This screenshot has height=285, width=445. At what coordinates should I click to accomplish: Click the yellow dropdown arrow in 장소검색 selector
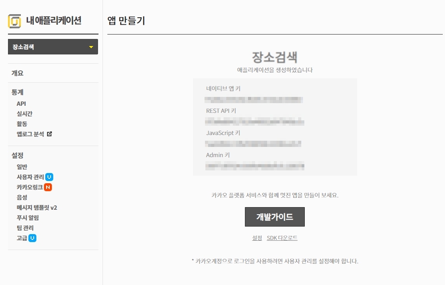(91, 47)
